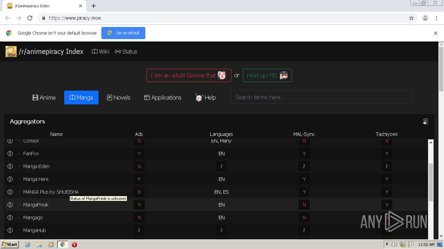Close the /r/animepiracy Index tab
Image resolution: width=444 pixels, height=249 pixels.
(x=80, y=6)
